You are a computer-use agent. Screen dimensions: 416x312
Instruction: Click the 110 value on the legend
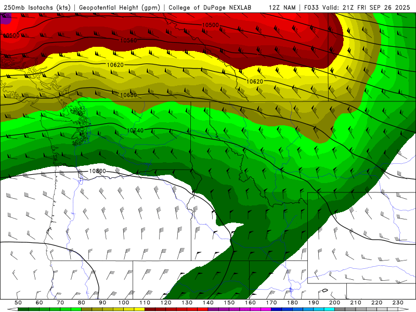coord(145,303)
